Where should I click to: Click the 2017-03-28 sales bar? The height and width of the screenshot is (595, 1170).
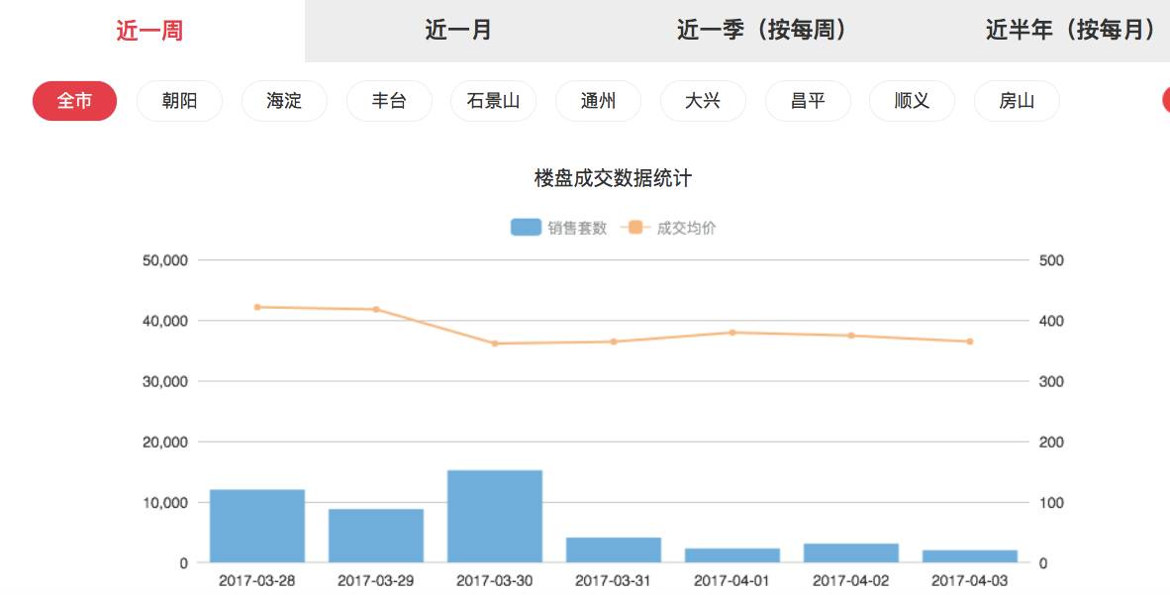point(257,526)
